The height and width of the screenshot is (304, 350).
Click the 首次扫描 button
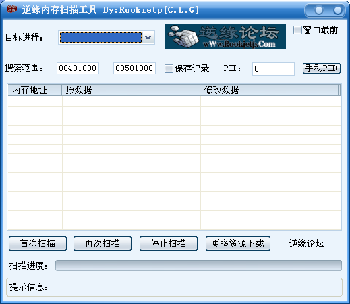(38, 243)
